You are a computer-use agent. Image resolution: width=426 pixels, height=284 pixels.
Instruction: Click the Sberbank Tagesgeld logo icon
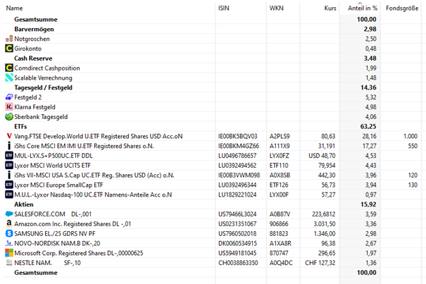tap(9, 117)
